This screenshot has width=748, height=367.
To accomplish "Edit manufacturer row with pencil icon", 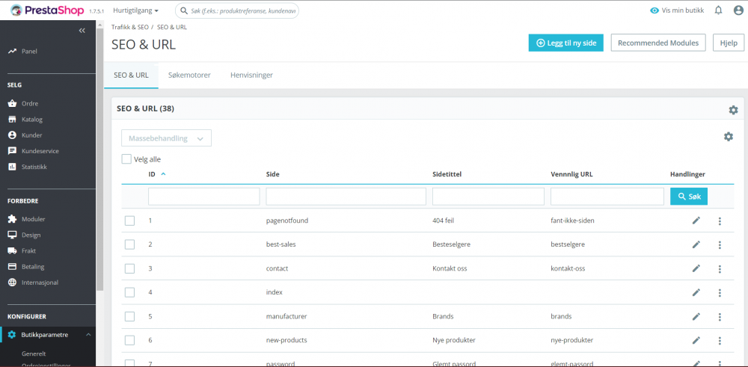I will click(696, 316).
